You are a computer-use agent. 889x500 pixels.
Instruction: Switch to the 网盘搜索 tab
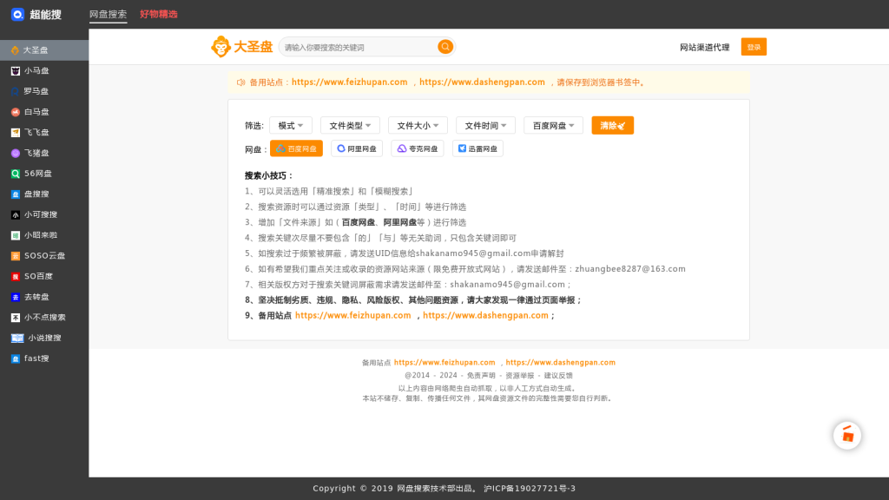[x=108, y=14]
